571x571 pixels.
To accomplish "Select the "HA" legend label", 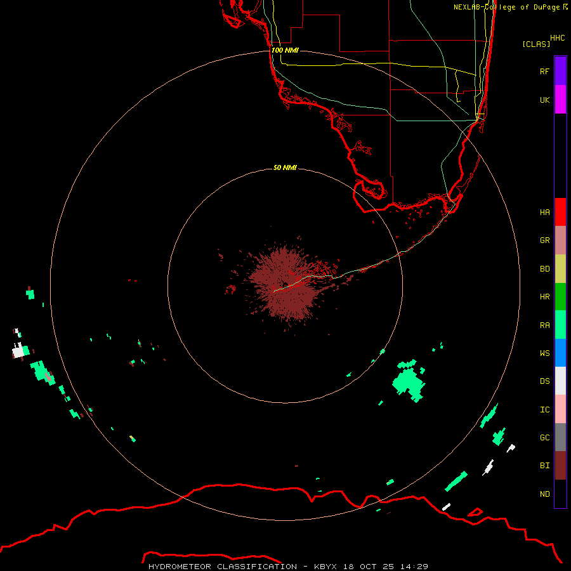I will click(544, 212).
